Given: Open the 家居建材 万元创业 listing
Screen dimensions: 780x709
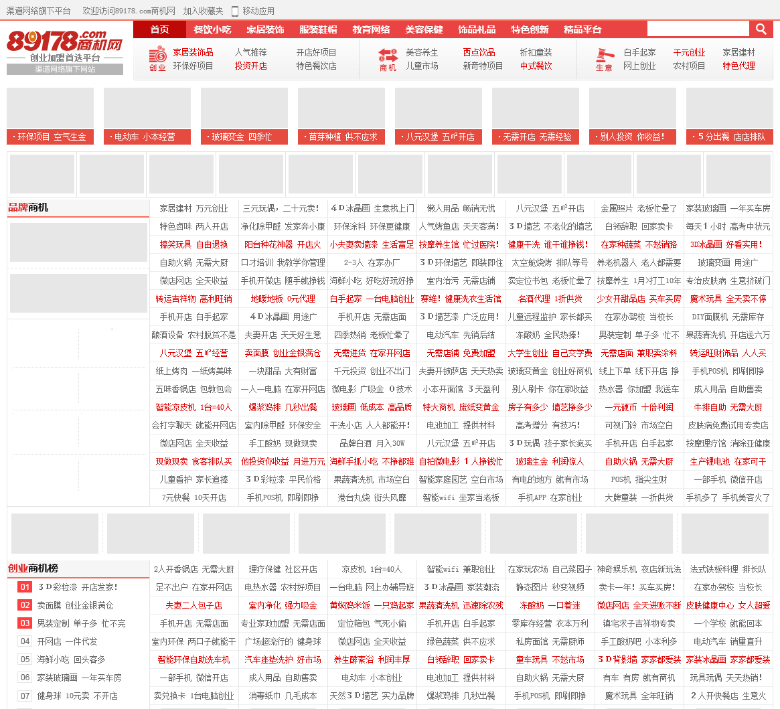Looking at the screenshot, I should click(x=193, y=208).
